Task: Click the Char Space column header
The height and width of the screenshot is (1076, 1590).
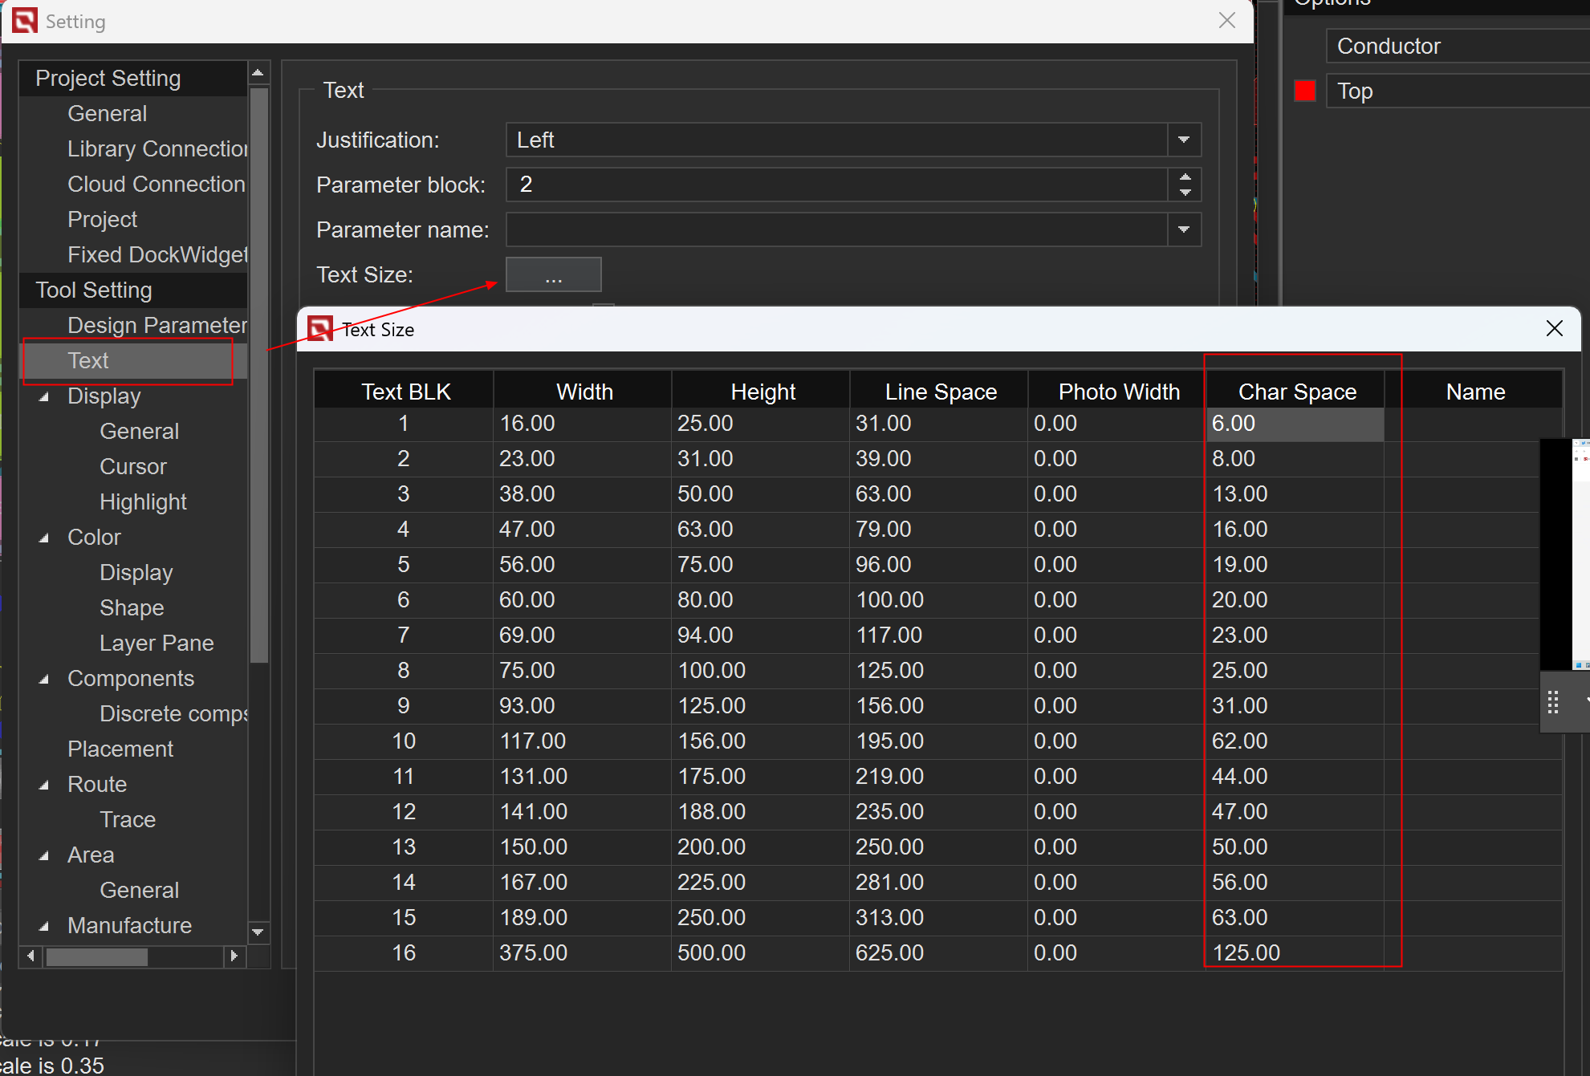Action: pos(1296,392)
